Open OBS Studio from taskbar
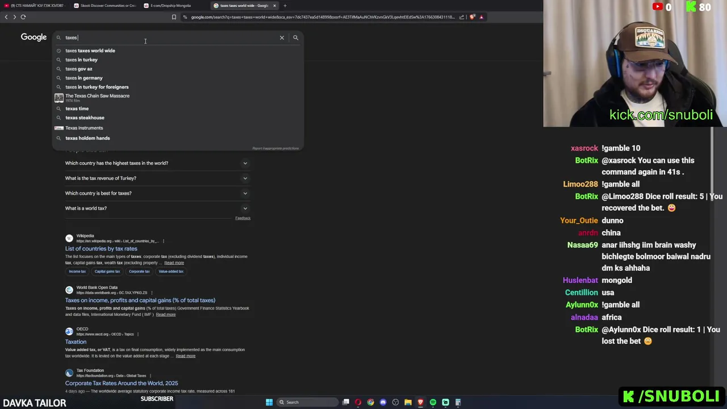This screenshot has height=409, width=727. pyautogui.click(x=395, y=402)
